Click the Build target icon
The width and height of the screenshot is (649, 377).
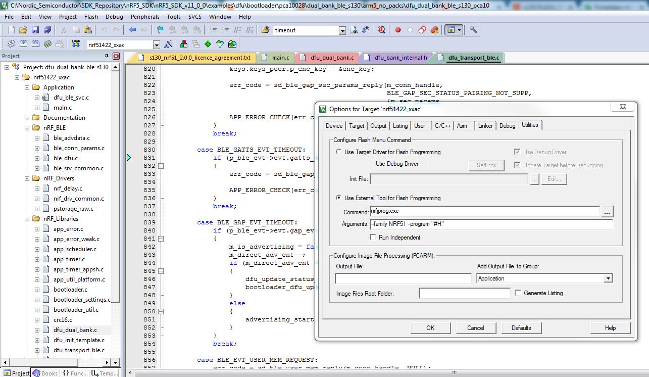pyautogui.click(x=24, y=44)
